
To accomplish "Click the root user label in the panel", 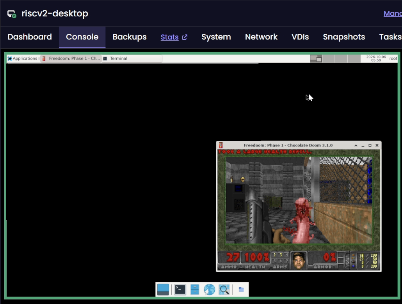I will click(393, 58).
